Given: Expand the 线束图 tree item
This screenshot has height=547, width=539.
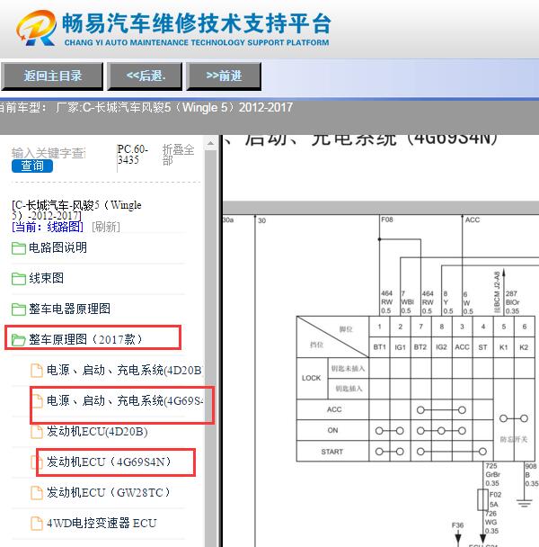Looking at the screenshot, I should point(47,278).
